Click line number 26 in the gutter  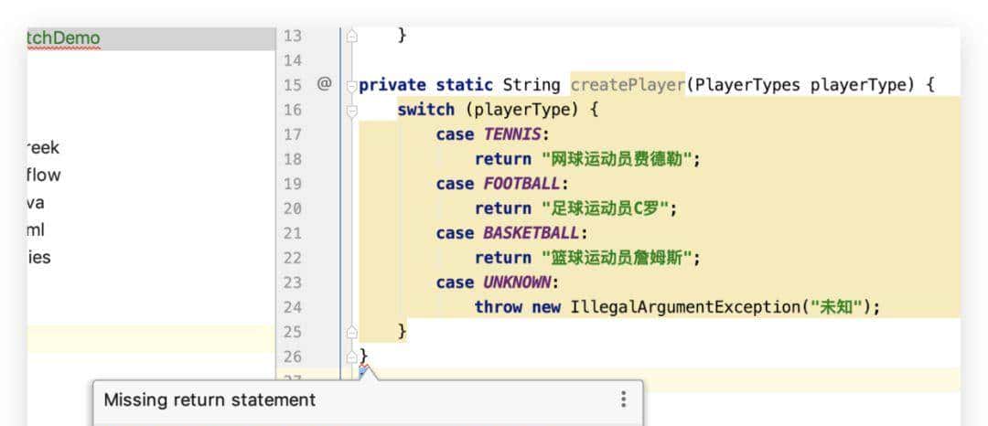[x=293, y=357]
